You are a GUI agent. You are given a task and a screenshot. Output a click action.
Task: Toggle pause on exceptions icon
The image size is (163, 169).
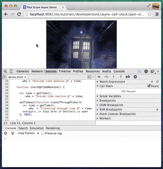[x=135, y=77]
